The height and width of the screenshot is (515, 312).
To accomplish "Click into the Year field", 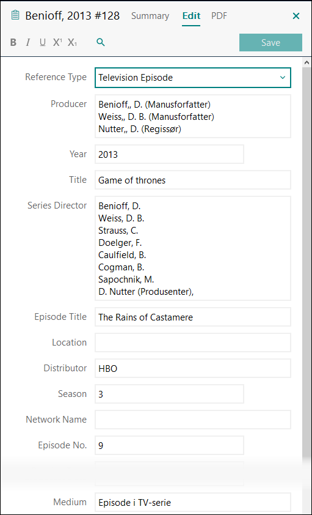I will (x=170, y=154).
